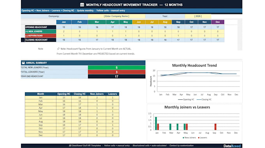
Task: Click the Monthly Headcount Trend chart title
Action: pos(194,65)
